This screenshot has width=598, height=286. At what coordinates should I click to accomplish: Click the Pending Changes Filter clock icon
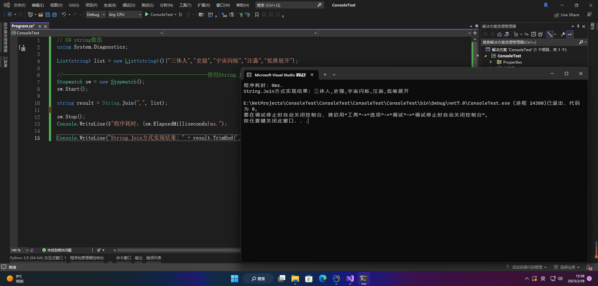click(x=516, y=34)
